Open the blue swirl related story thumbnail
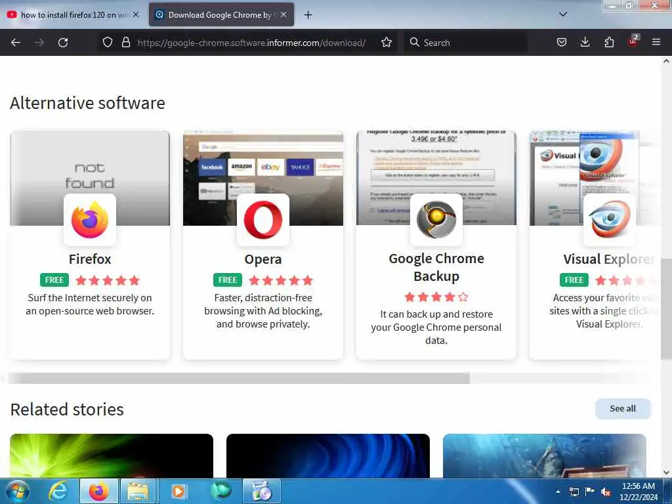The image size is (672, 504). coord(328,455)
